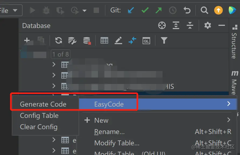Select opened file target icon in Database panel
The image size is (240, 155).
tap(162, 25)
